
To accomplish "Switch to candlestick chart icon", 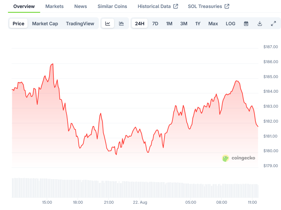I will coord(121,24).
